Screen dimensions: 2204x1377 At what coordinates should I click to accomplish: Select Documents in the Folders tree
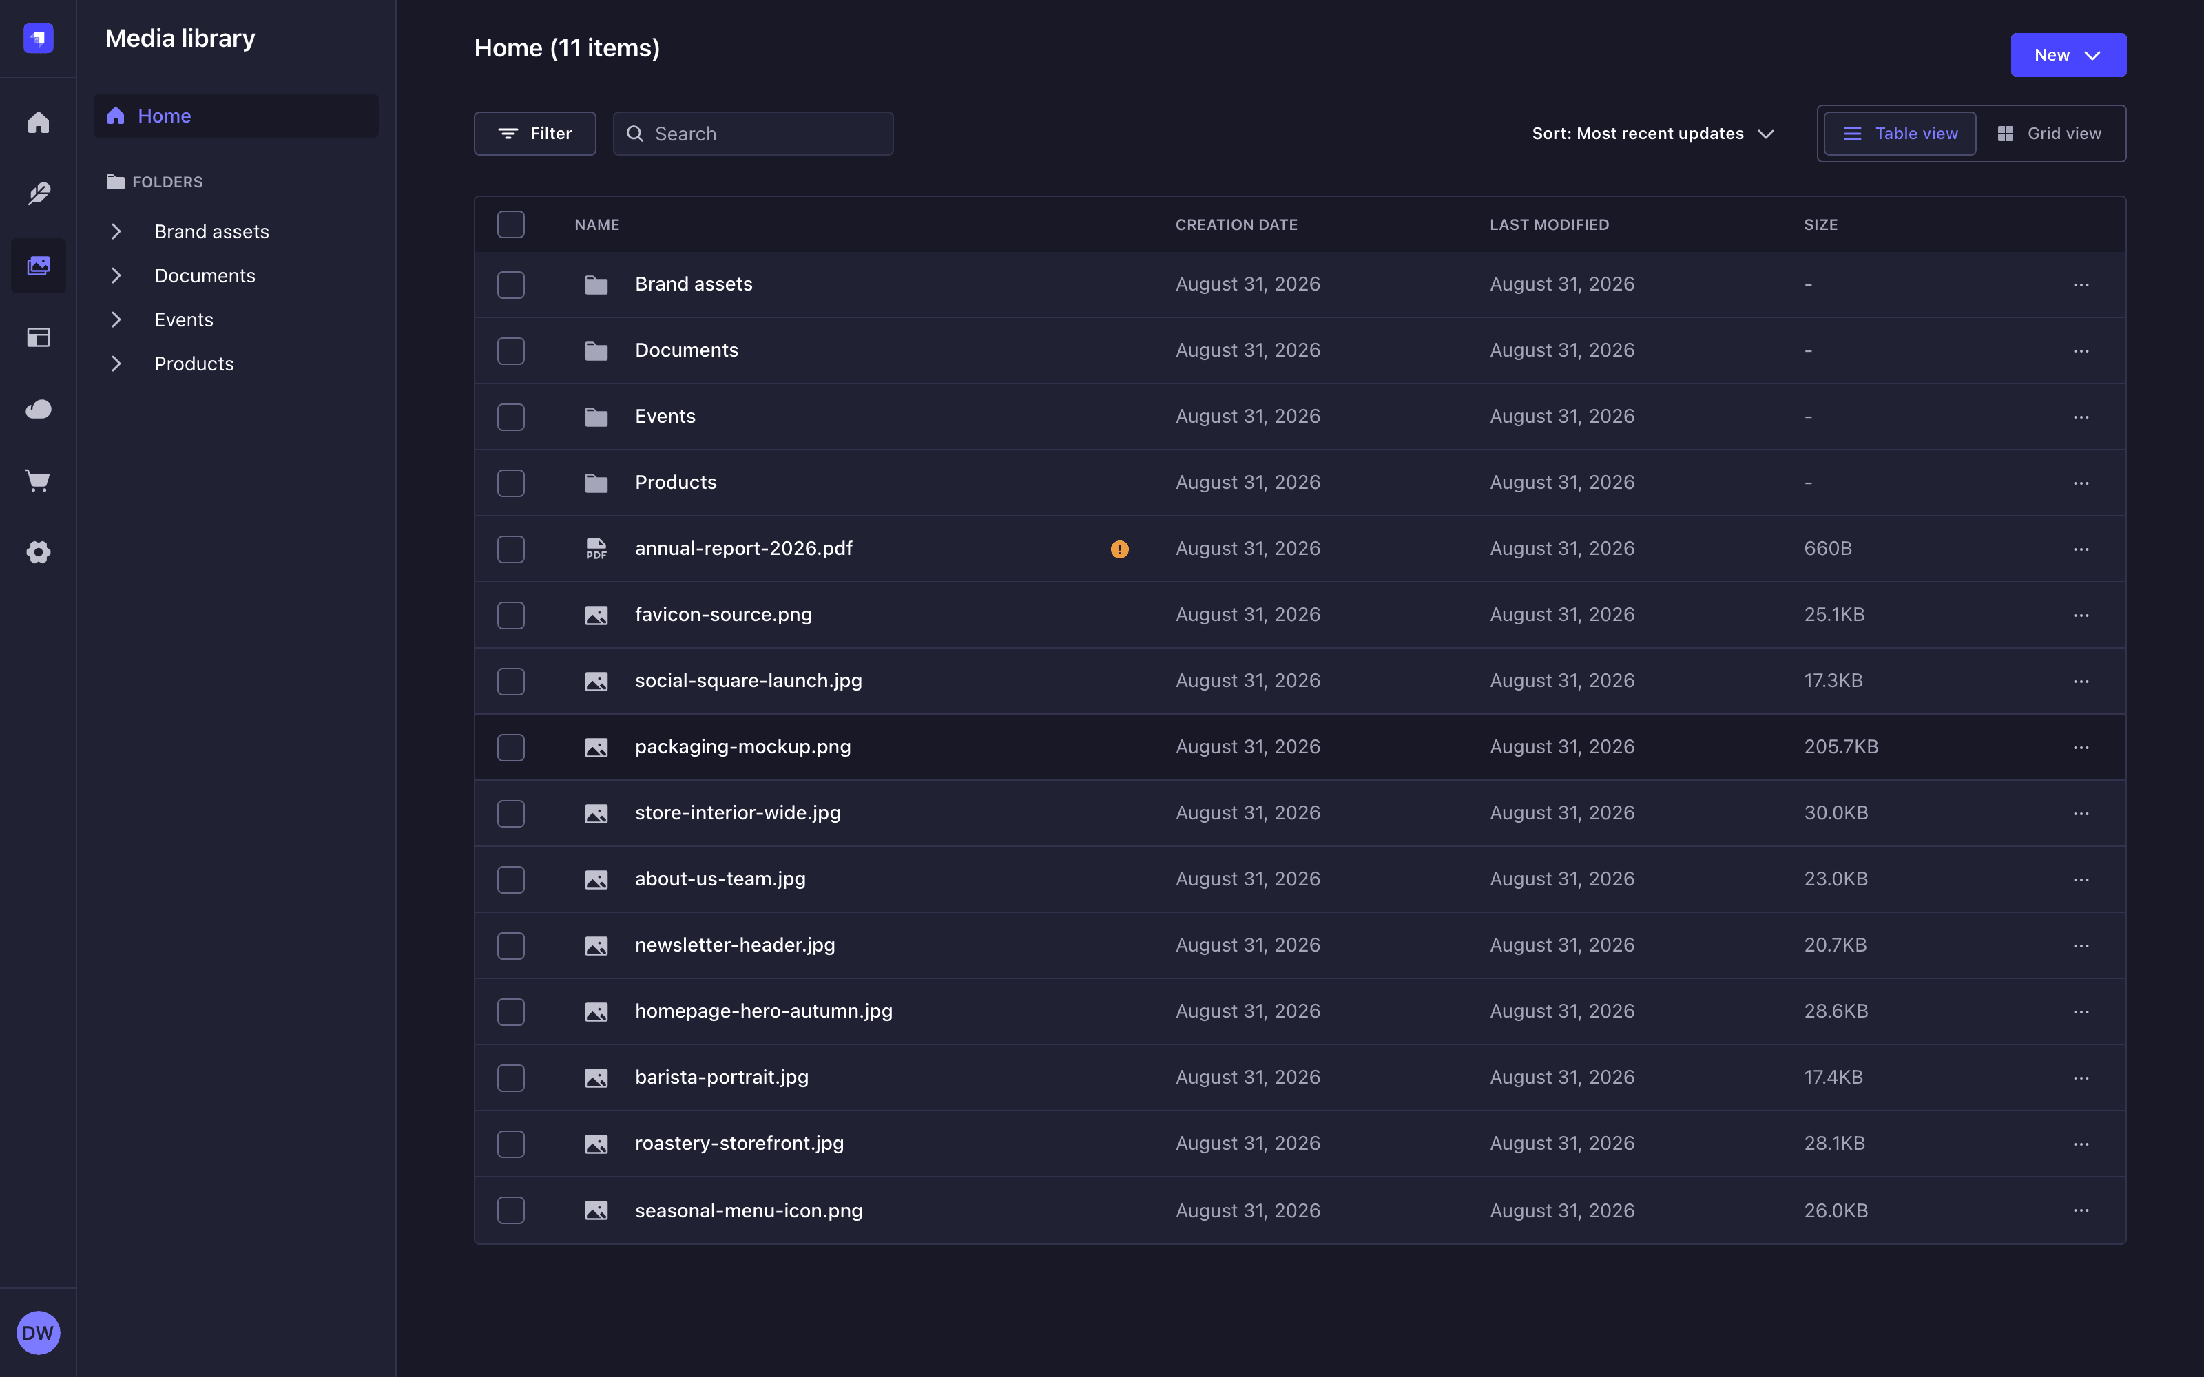click(205, 275)
